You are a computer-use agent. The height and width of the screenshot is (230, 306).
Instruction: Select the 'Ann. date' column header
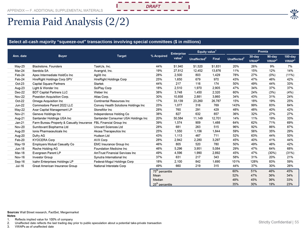pos(20,56)
